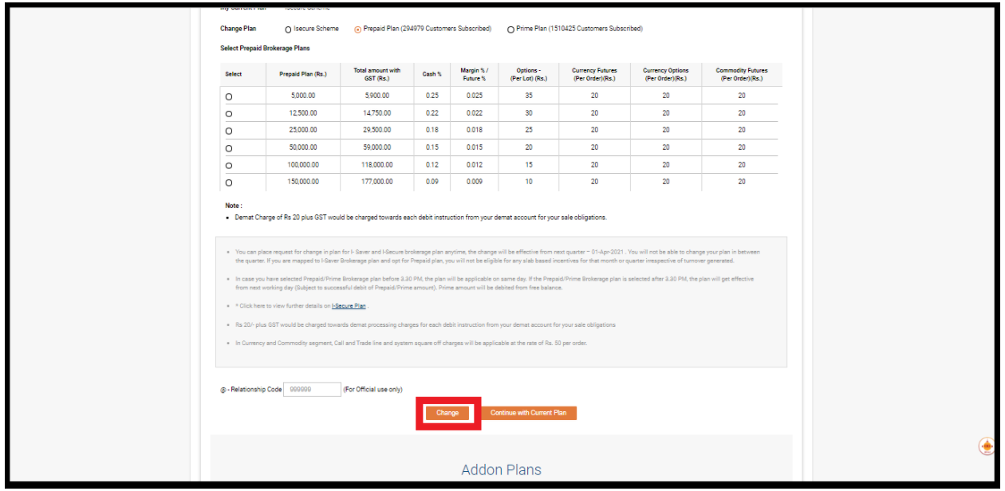Viewport: 1005px width, 491px height.
Task: Pick the 12,500.00 prepaid brokerage plan
Action: (230, 114)
